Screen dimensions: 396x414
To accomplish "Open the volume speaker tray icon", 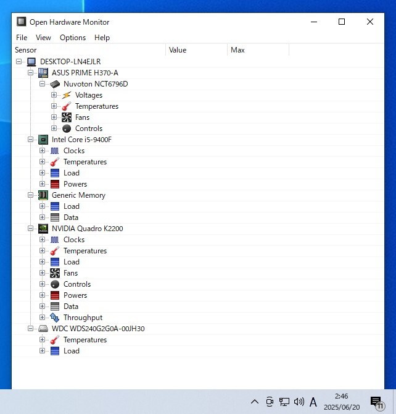I will pos(299,402).
